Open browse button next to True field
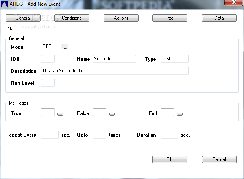Viewport: 244px width, 179px height. [60, 114]
